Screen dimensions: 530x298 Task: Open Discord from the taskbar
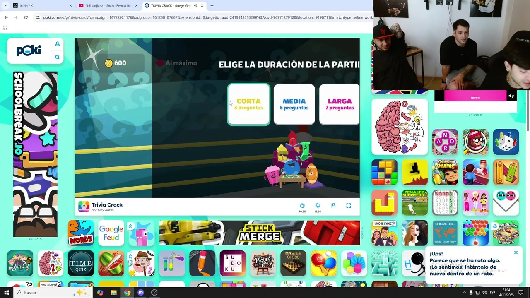(141, 293)
